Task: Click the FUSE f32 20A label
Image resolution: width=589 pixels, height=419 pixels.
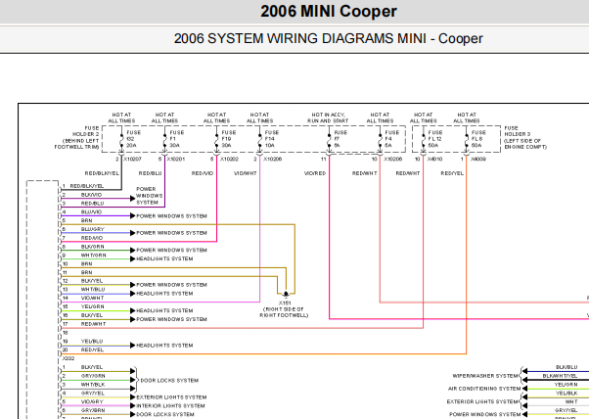Action: pyautogui.click(x=134, y=139)
